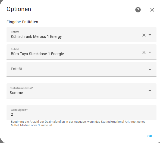Confirm with the OK button

pos(150,136)
